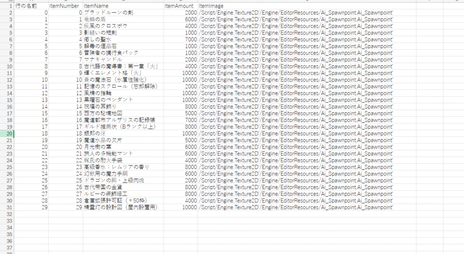Click the ItemImage path in spreadsheet row 15

coord(307,100)
